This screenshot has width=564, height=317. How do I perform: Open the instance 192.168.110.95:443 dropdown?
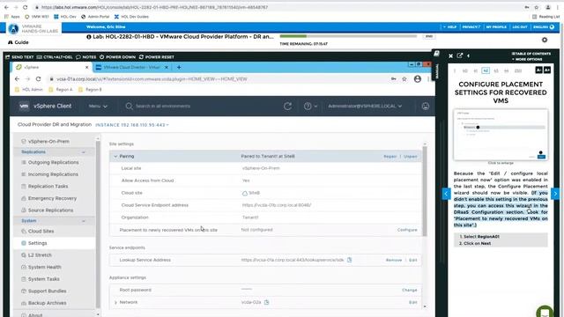pos(132,125)
